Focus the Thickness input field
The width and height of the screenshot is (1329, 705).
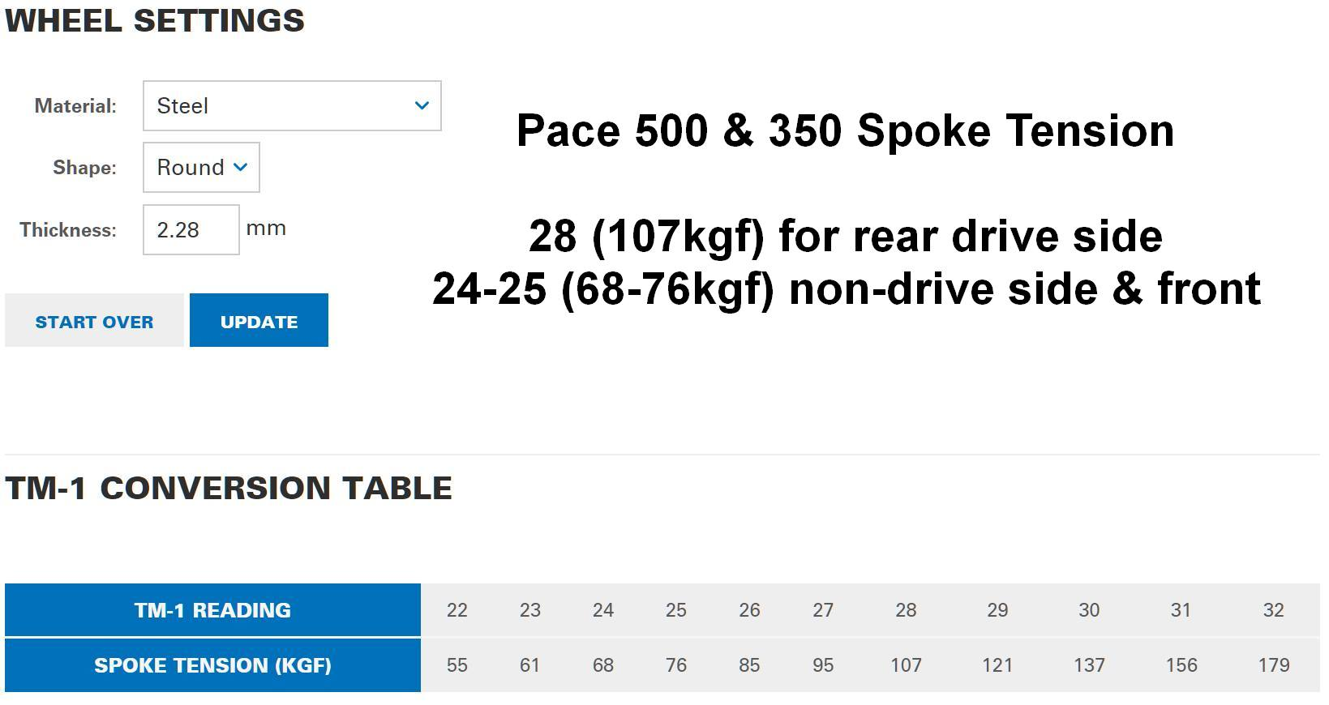tap(191, 229)
